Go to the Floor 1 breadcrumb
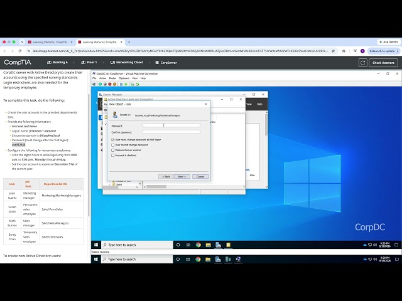The image size is (402, 301). pyautogui.click(x=89, y=63)
